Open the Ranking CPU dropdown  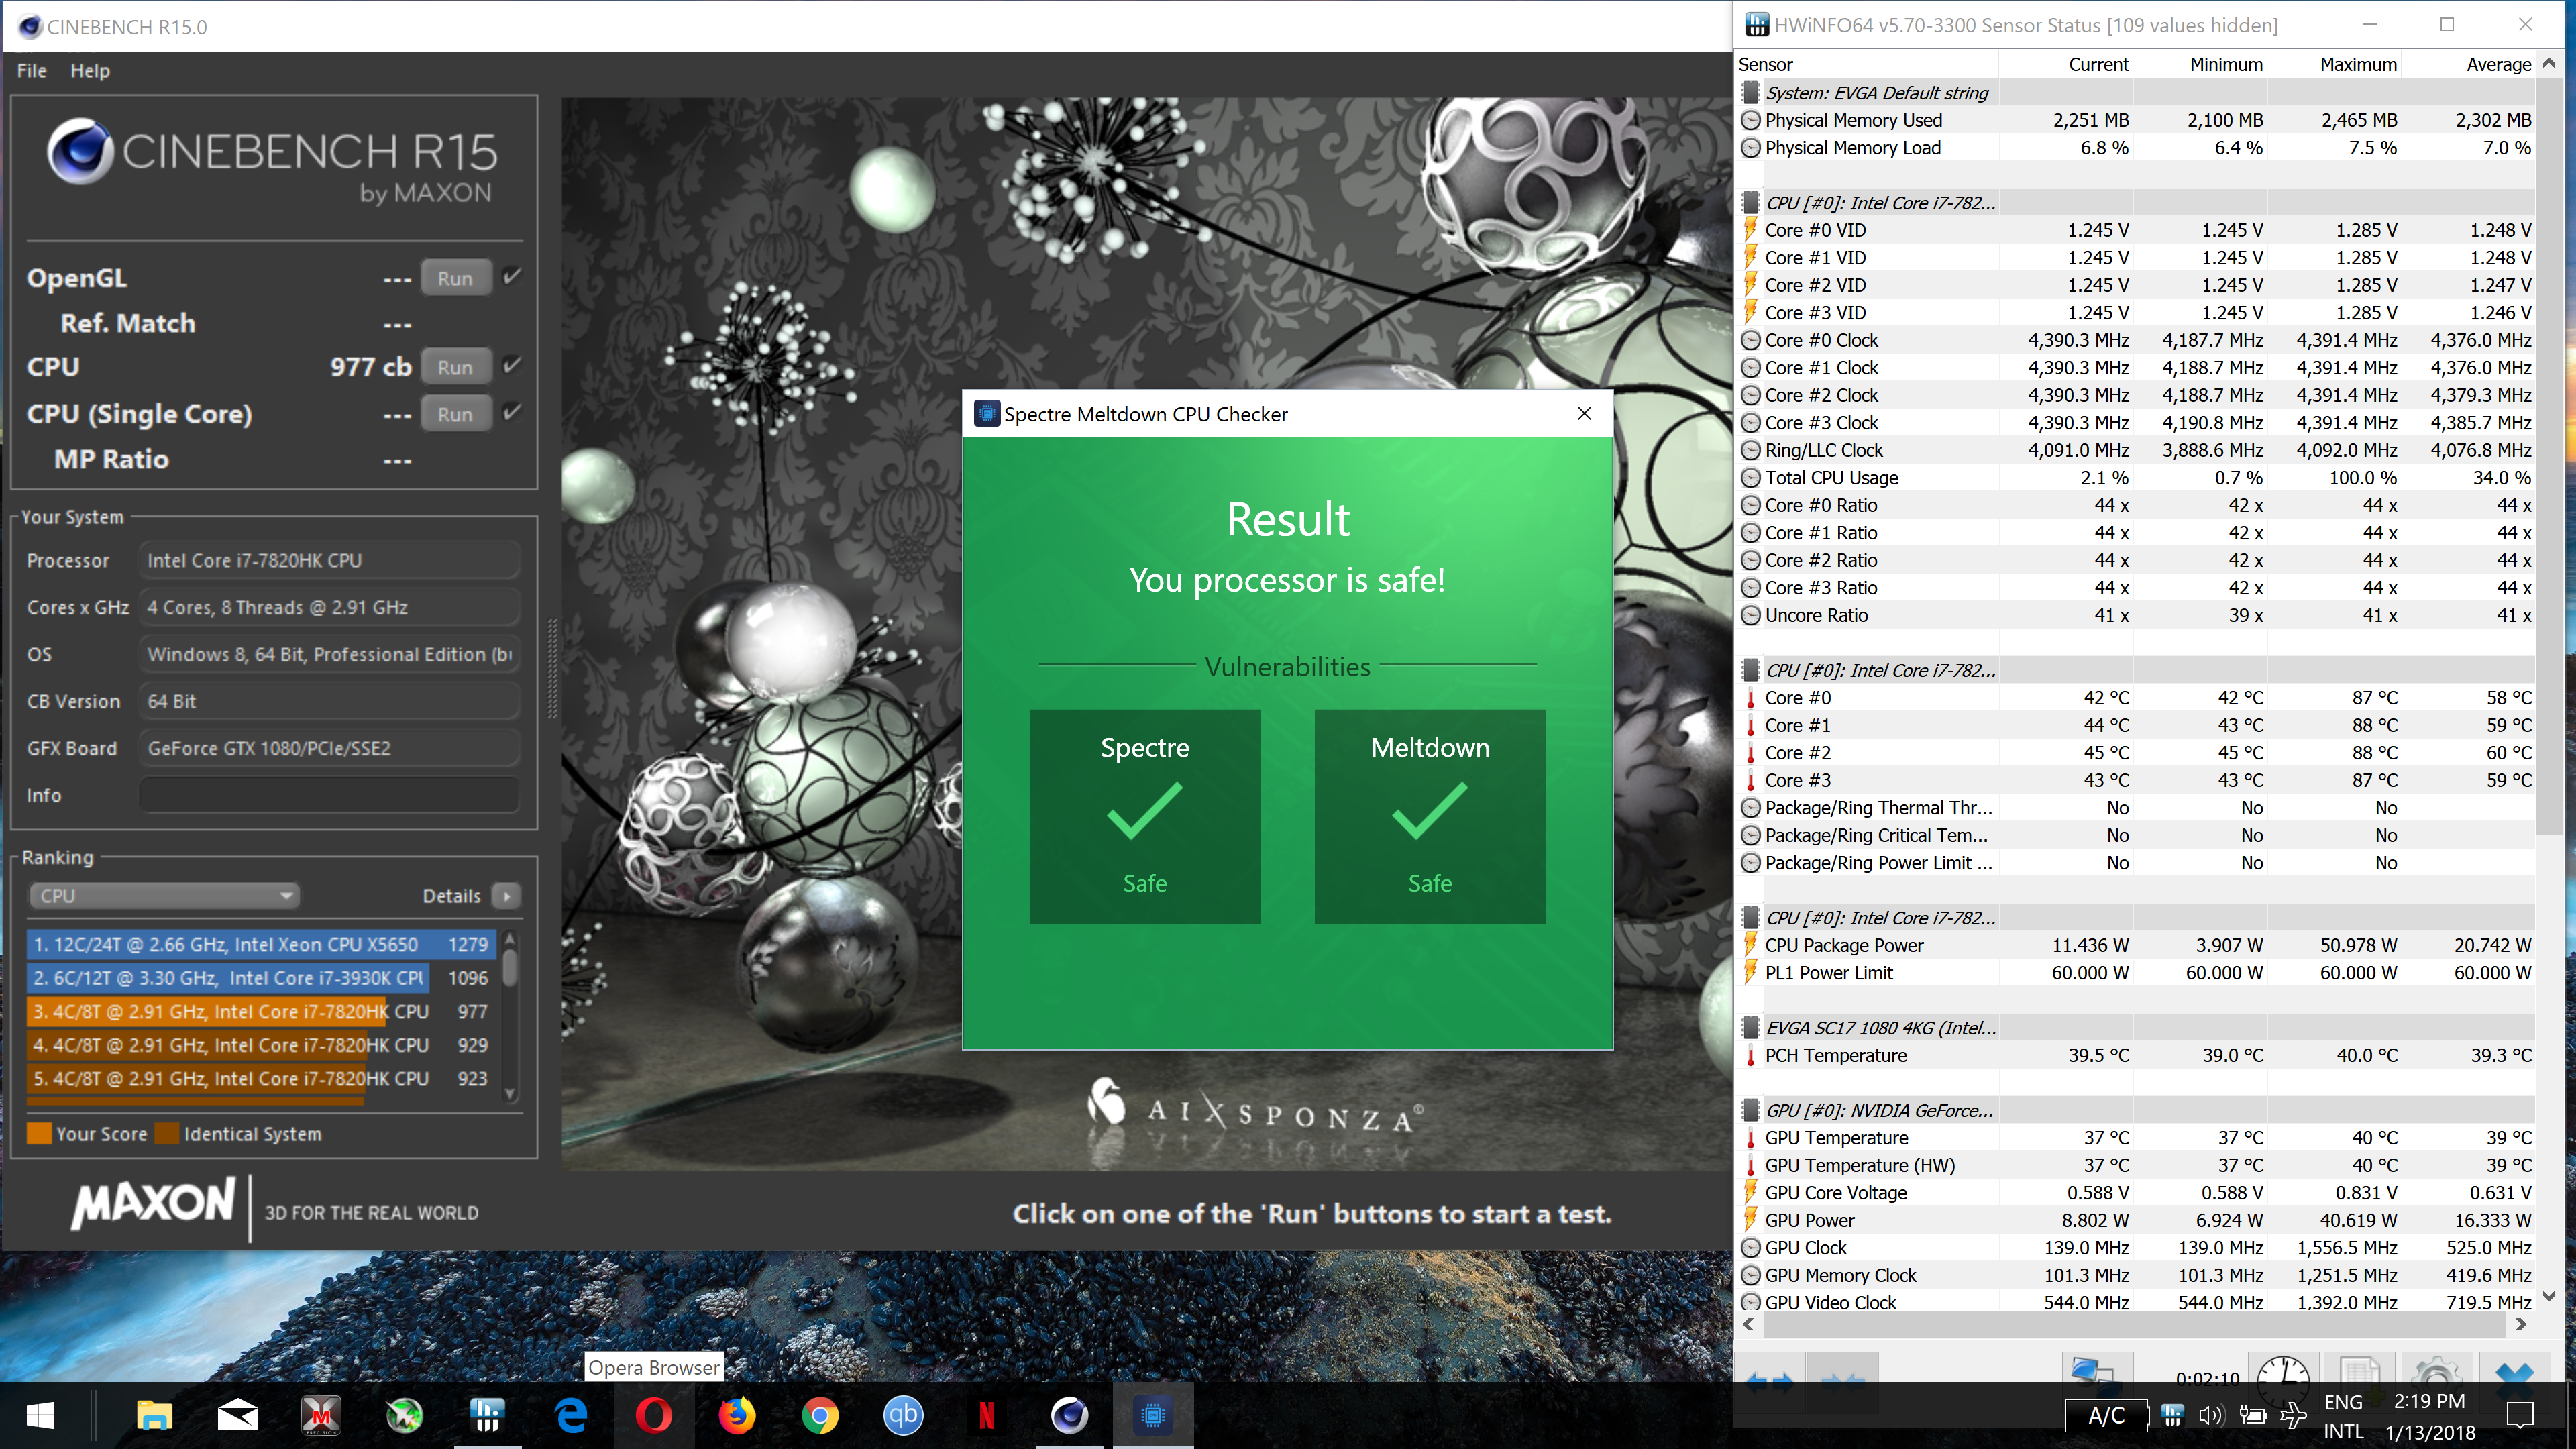(x=165, y=896)
